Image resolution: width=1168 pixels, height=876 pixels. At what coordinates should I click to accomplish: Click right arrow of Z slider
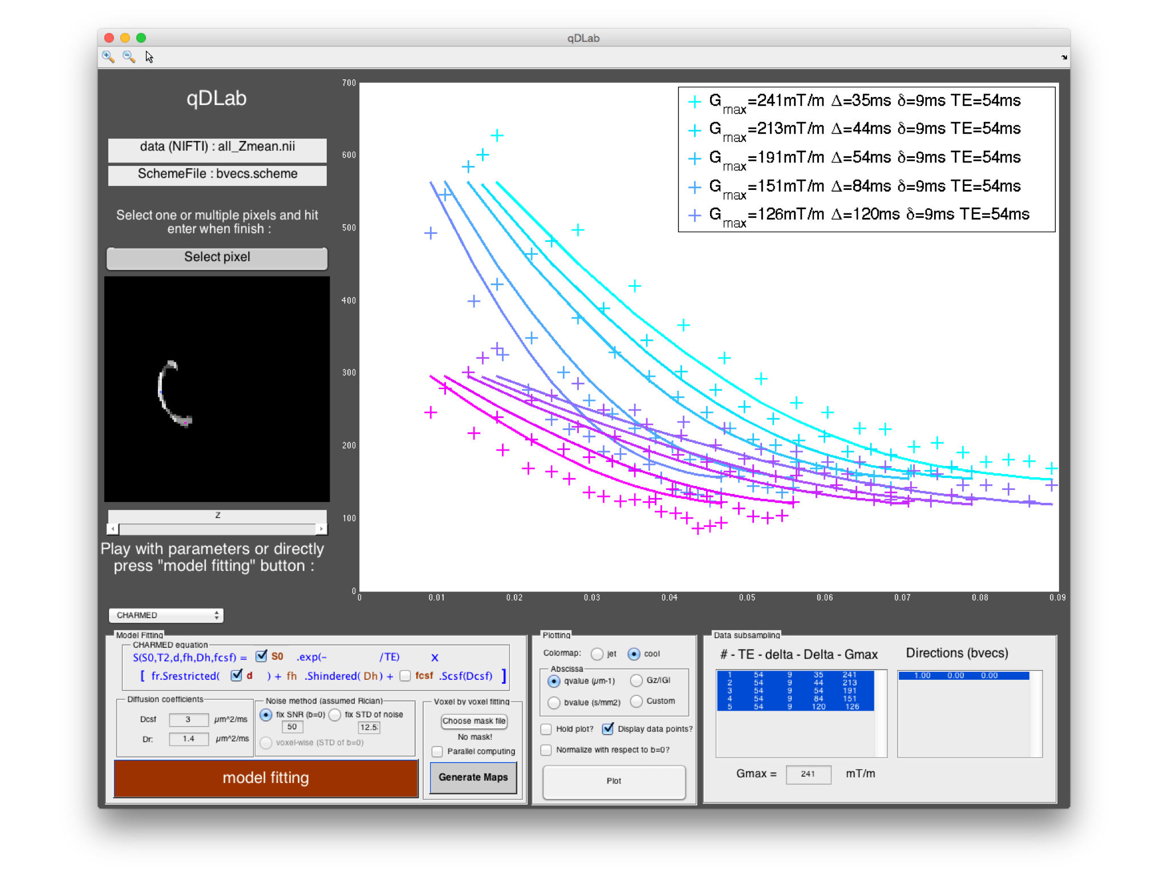tap(322, 529)
